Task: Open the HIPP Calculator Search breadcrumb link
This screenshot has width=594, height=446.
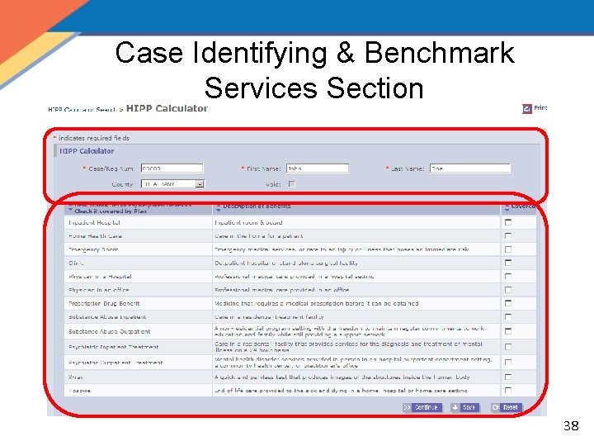Action: pyautogui.click(x=83, y=110)
